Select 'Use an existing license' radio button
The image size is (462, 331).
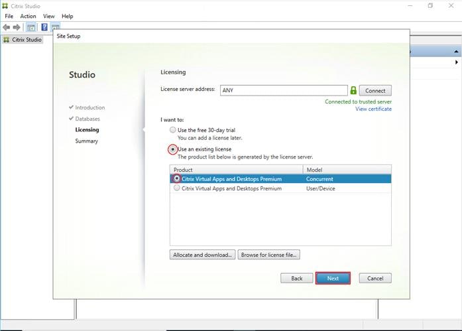coord(172,149)
